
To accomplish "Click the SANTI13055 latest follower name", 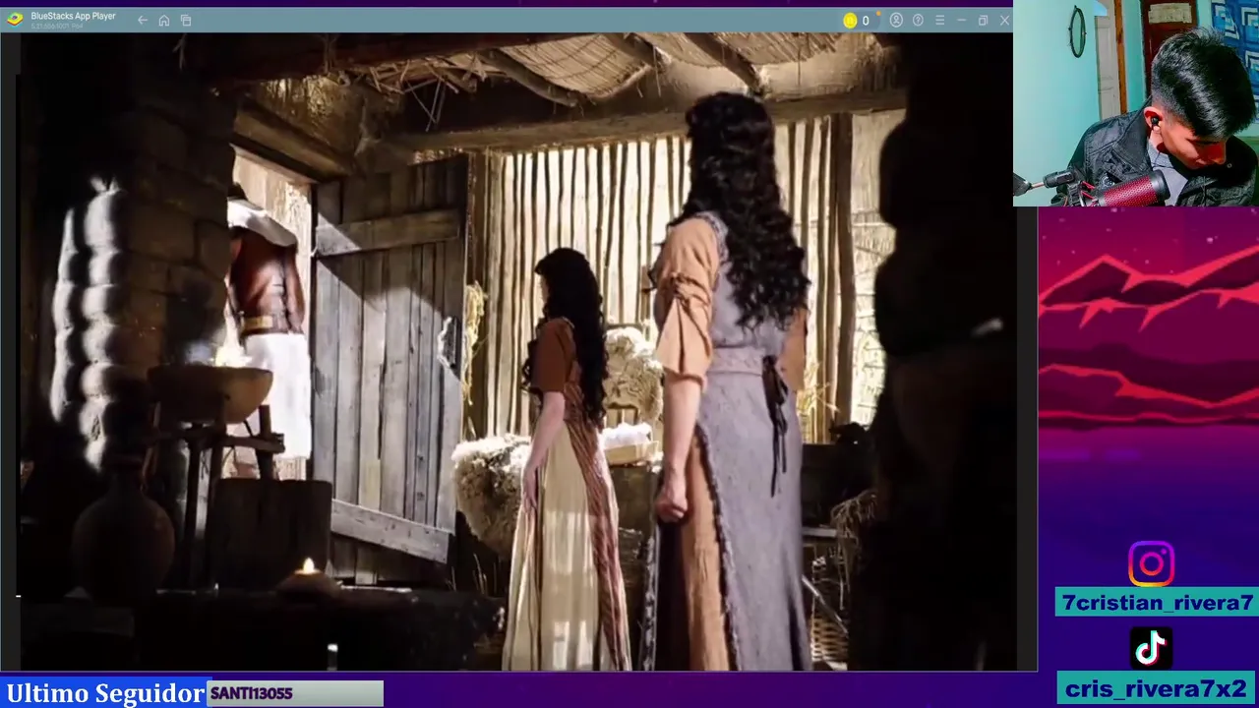I will pyautogui.click(x=251, y=693).
